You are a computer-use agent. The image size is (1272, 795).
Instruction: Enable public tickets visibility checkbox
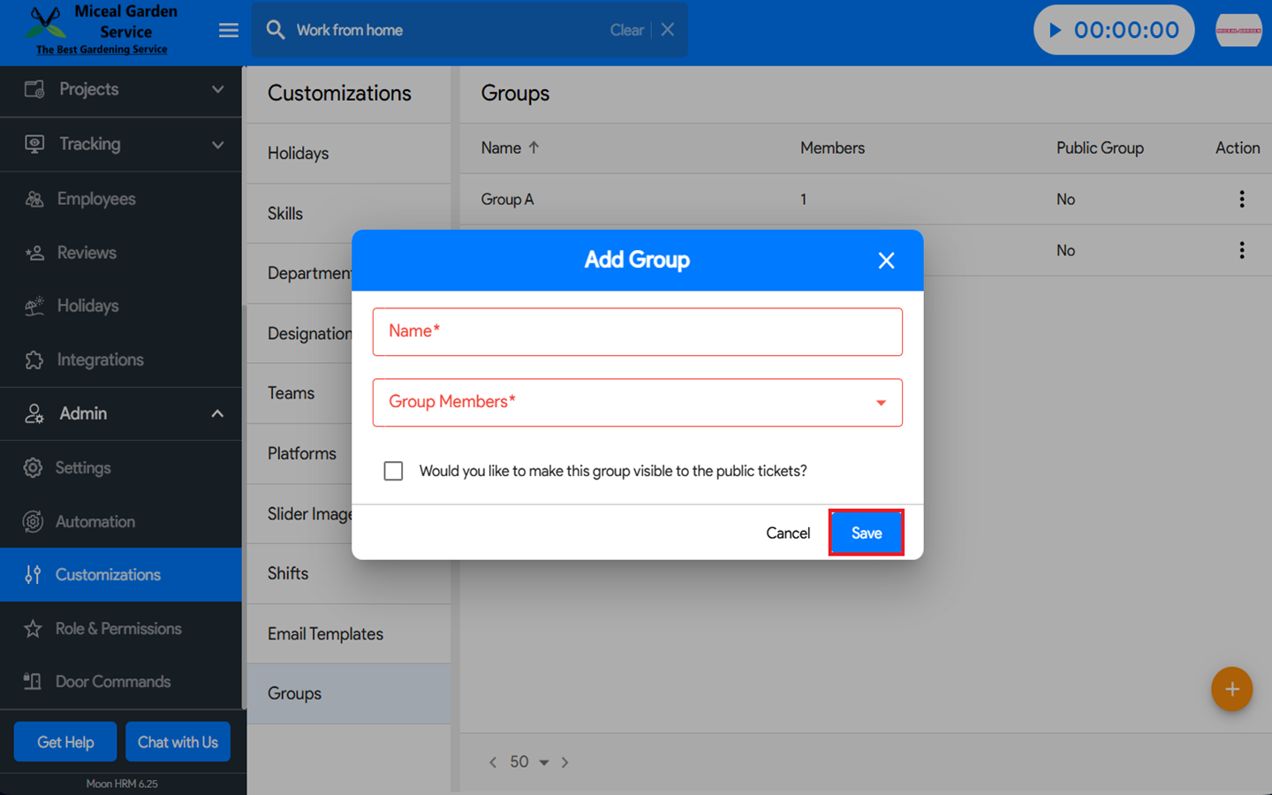pyautogui.click(x=394, y=471)
